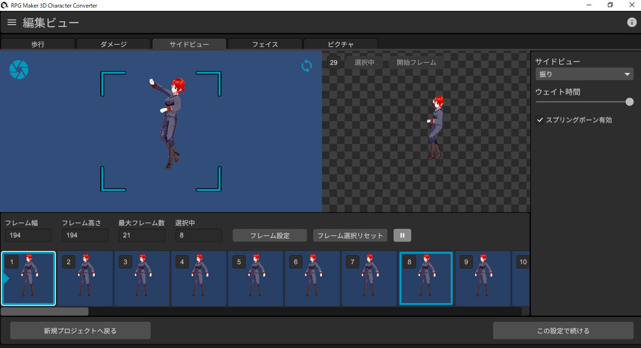
Task: Click the app logo in the title bar
Action: click(x=5, y=5)
